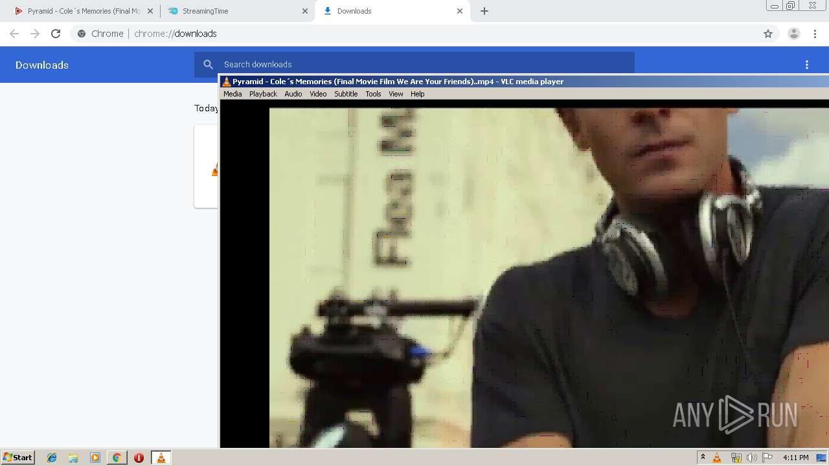Click the 4:11 PM system clock
Screen dimensions: 829x466
[795, 458]
